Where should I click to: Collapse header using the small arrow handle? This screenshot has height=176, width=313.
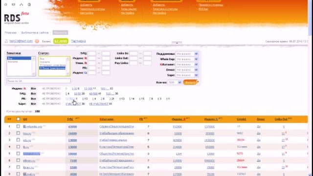177,43
